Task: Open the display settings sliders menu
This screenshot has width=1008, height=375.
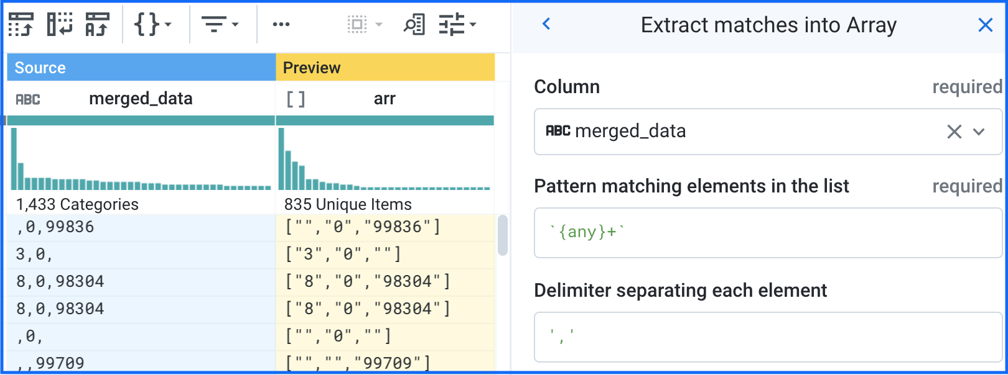Action: point(457,25)
